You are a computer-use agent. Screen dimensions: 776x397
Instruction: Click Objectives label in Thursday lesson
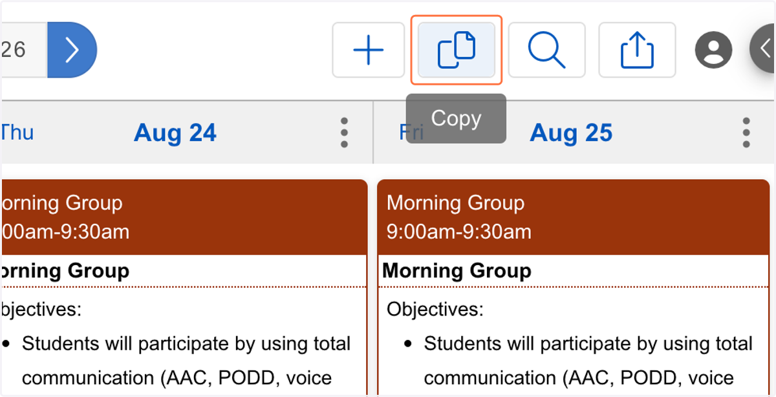coord(41,309)
